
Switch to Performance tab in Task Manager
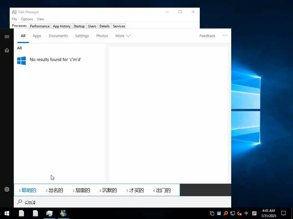click(x=40, y=26)
